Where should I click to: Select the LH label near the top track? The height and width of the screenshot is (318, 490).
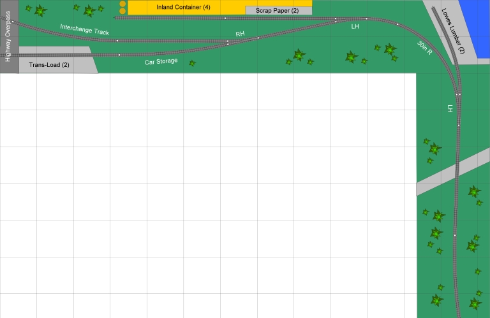tap(355, 27)
